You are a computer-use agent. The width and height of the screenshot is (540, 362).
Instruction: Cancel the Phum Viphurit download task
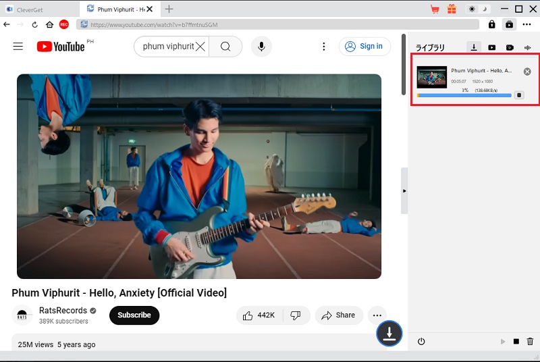(x=527, y=72)
